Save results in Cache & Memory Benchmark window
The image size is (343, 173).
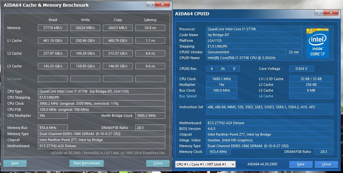pos(15,163)
